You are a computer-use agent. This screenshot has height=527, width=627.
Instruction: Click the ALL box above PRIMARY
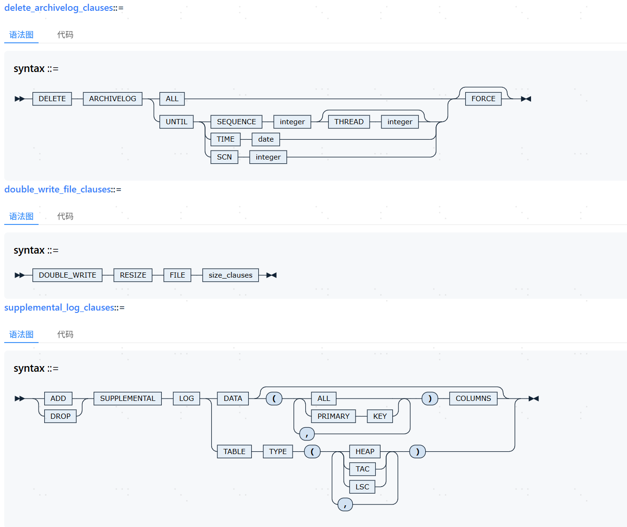324,399
